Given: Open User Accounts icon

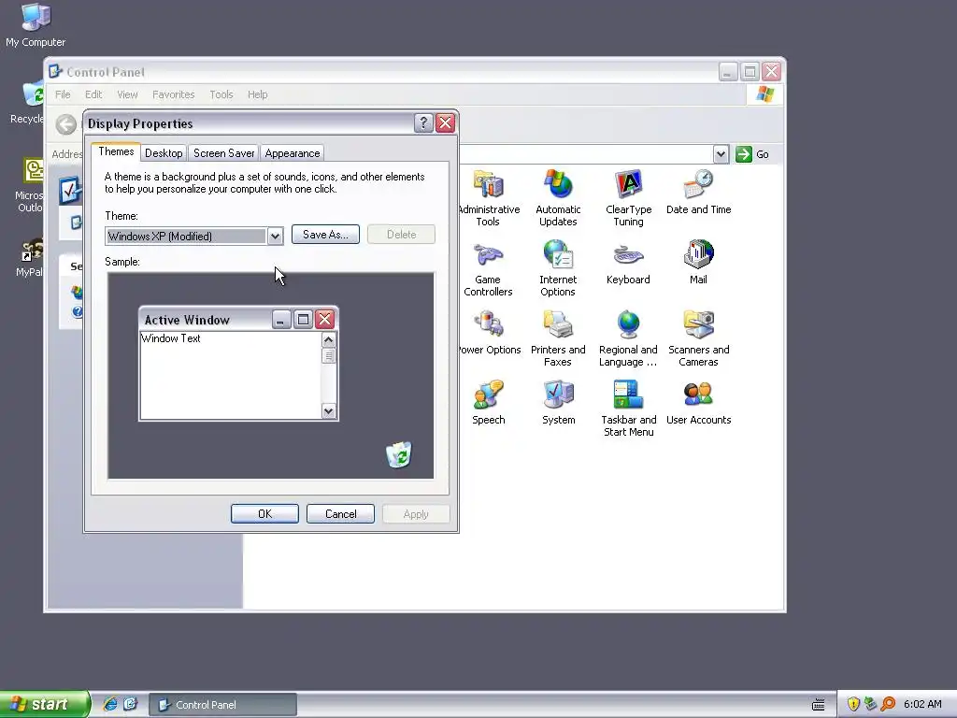Looking at the screenshot, I should tap(698, 402).
